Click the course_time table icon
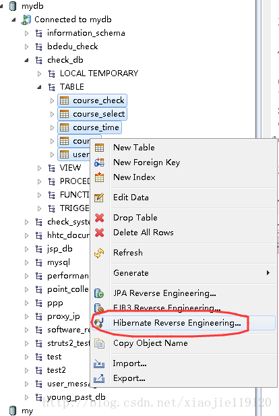Image resolution: width=279 pixels, height=416 pixels. (x=64, y=127)
